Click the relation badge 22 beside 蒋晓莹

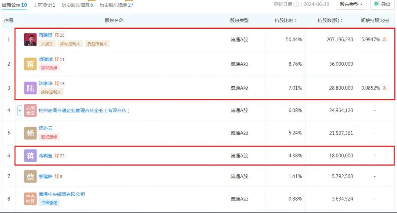(x=60, y=156)
